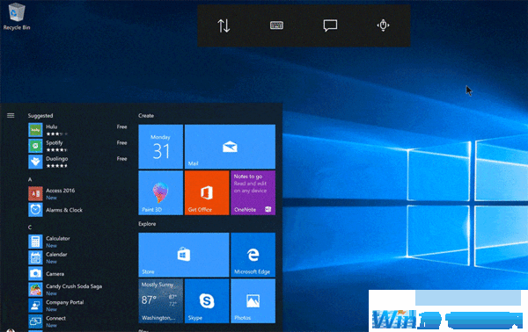Click the Free label next to Duolingo
This screenshot has height=332, width=528.
(121, 159)
